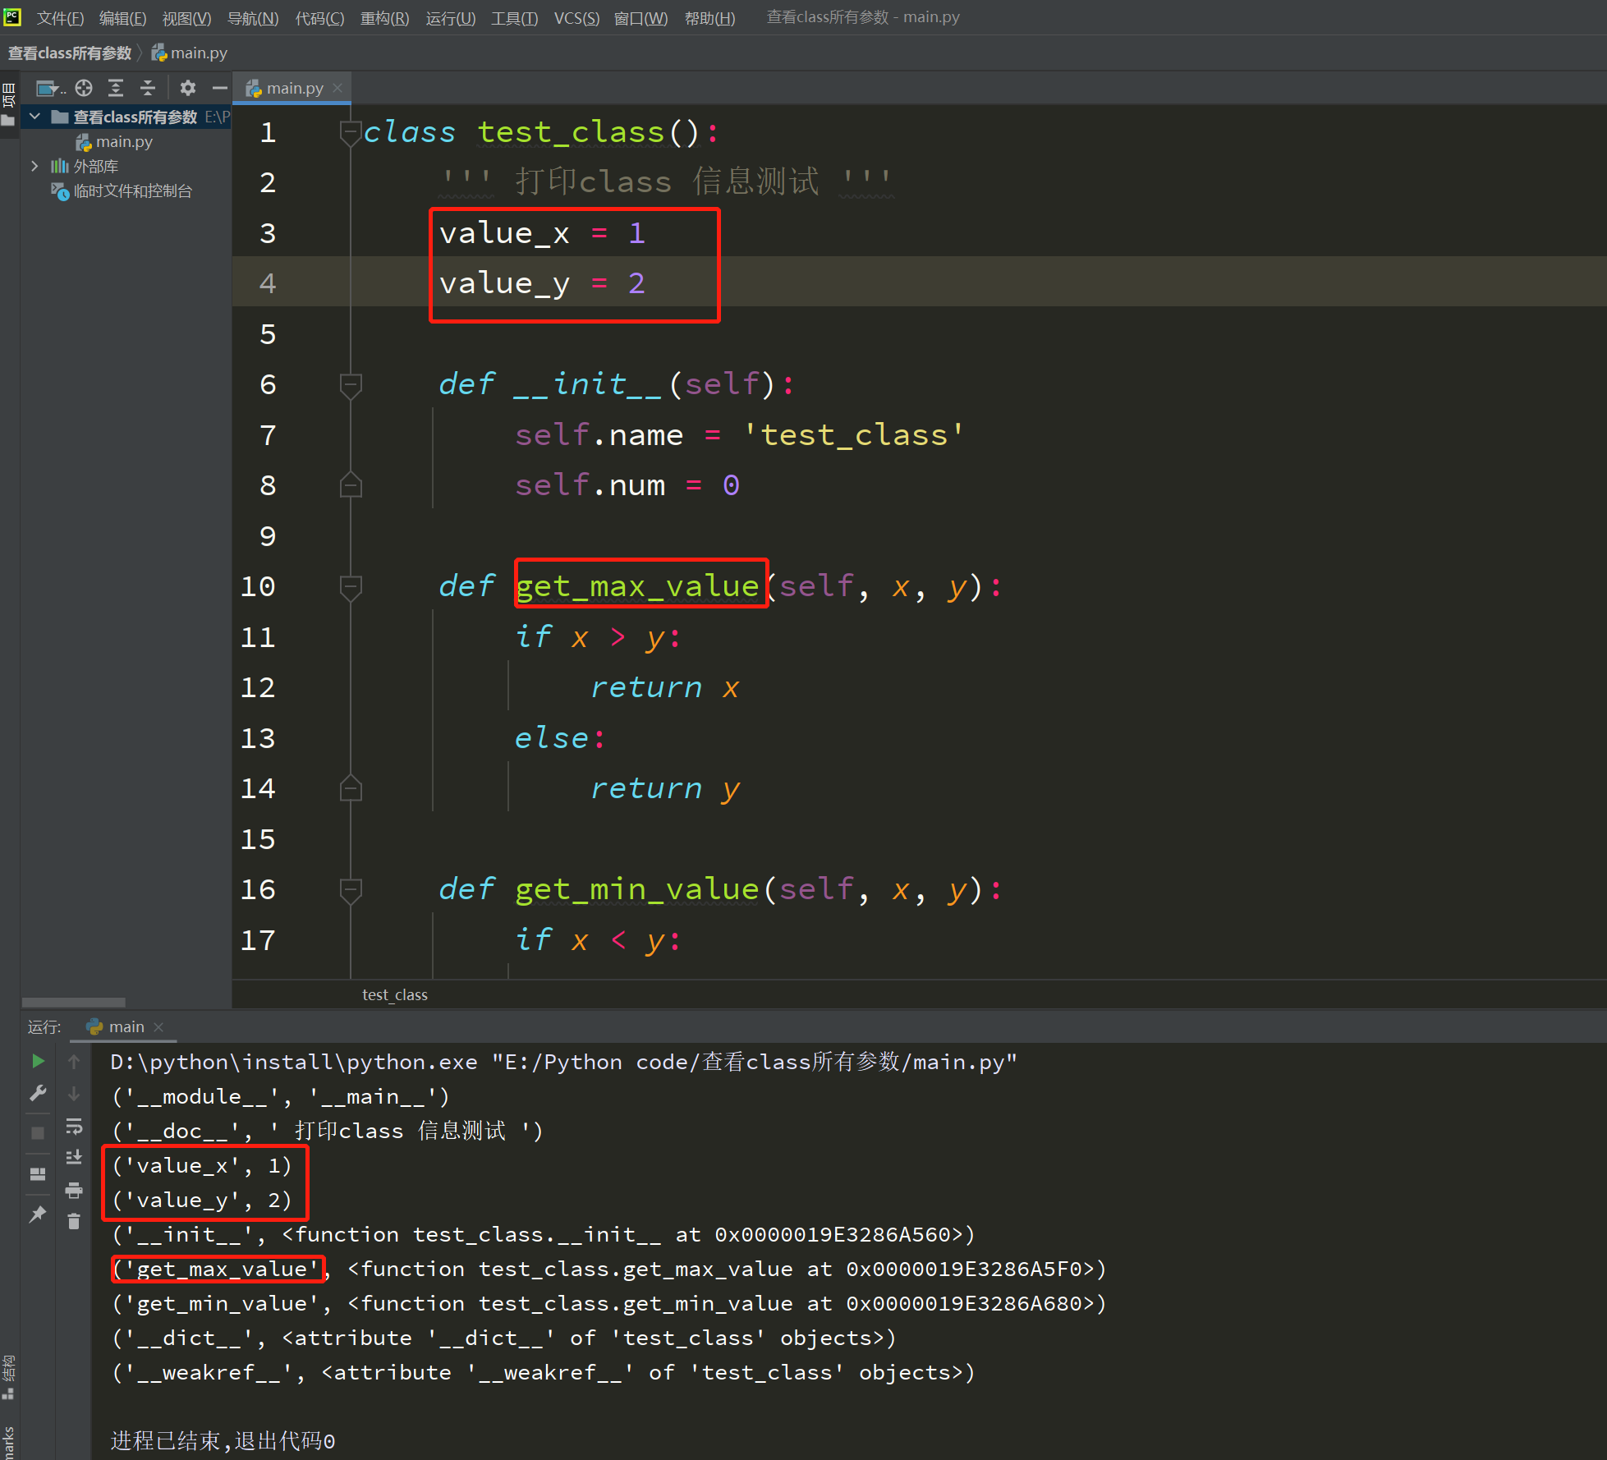Open the 导航(N) menu

coord(253,18)
